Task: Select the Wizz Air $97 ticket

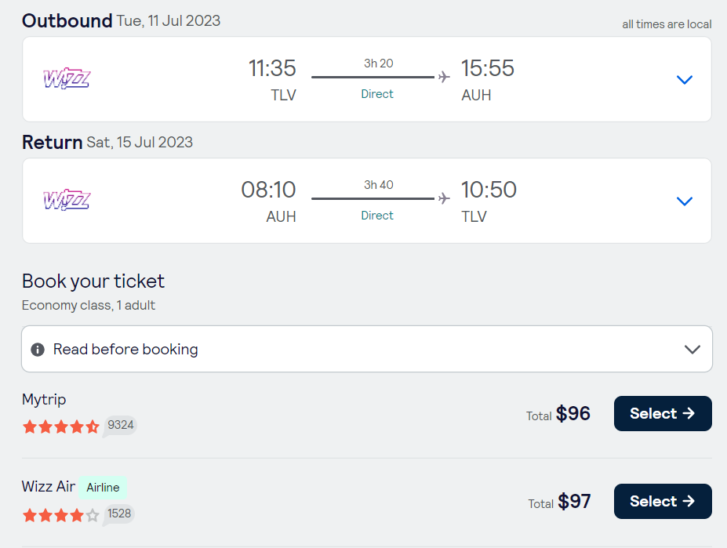Action: click(x=662, y=501)
